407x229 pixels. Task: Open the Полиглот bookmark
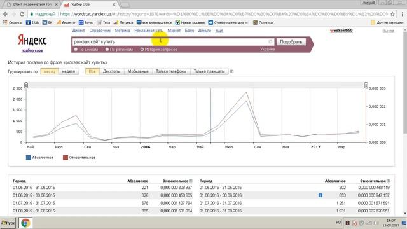[x=263, y=23]
